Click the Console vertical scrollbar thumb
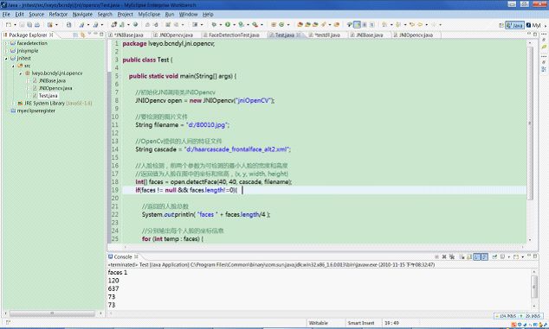Image resolution: width=549 pixels, height=329 pixels. (534, 287)
